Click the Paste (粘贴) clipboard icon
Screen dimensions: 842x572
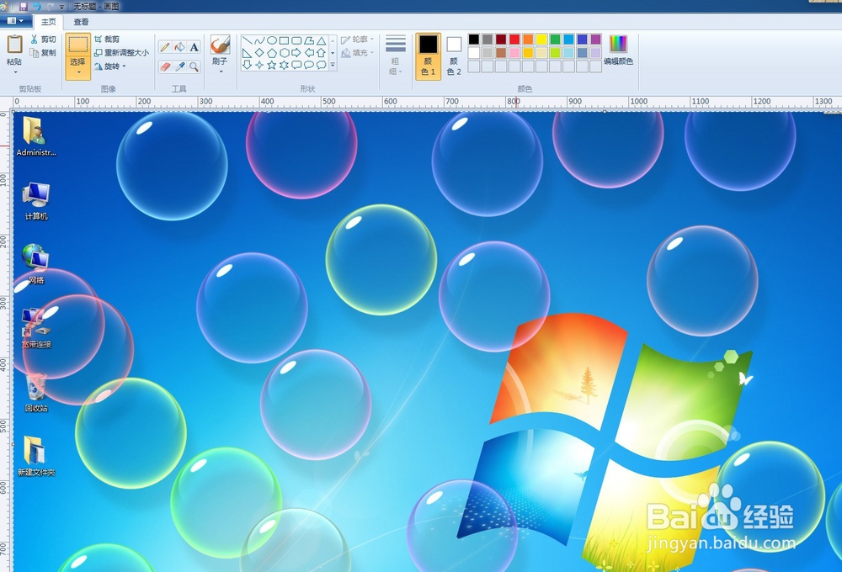tap(14, 45)
